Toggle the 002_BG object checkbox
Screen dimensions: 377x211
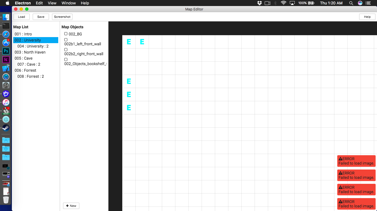click(66, 34)
